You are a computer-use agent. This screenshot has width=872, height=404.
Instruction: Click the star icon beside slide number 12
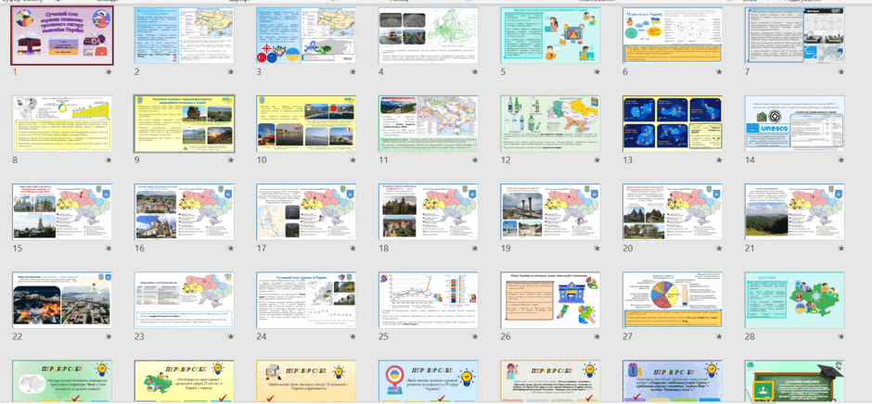tap(596, 160)
